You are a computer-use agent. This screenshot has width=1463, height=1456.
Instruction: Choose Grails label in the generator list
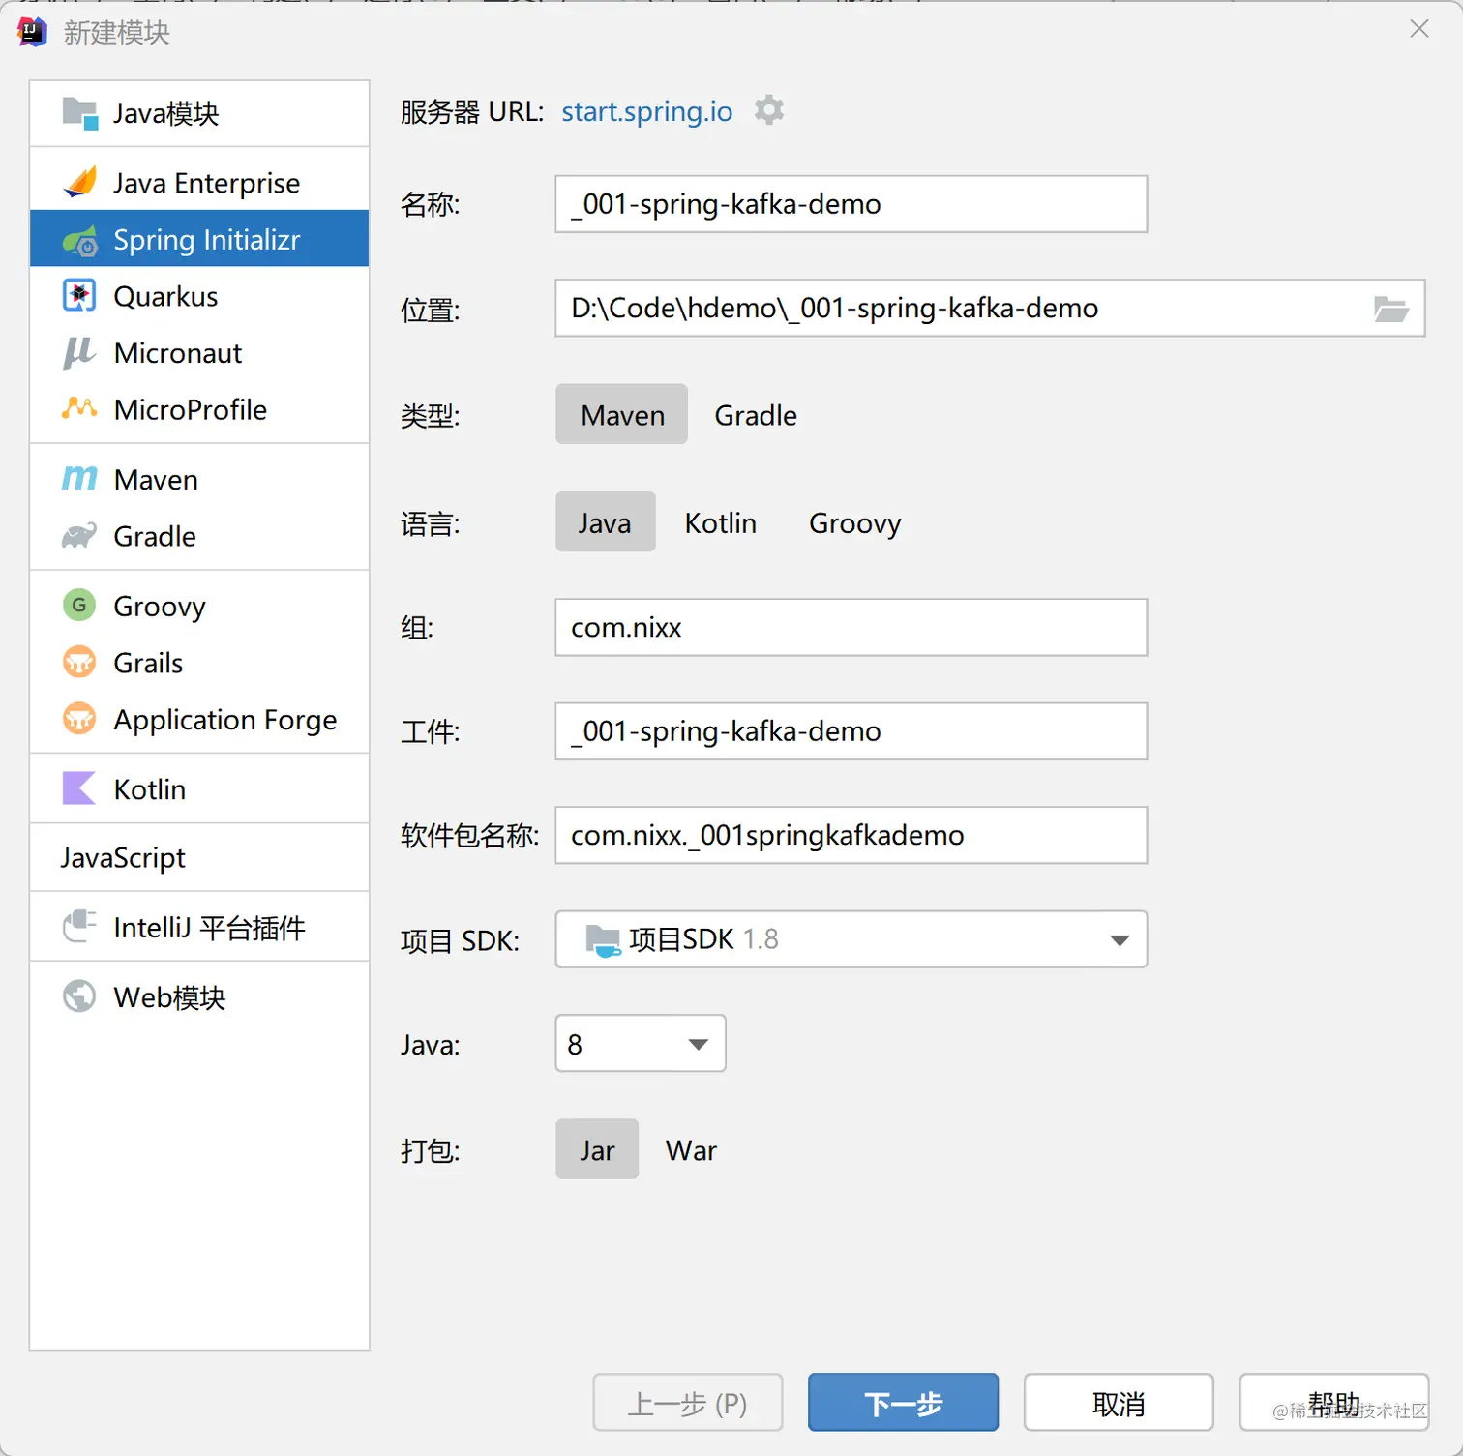[148, 663]
